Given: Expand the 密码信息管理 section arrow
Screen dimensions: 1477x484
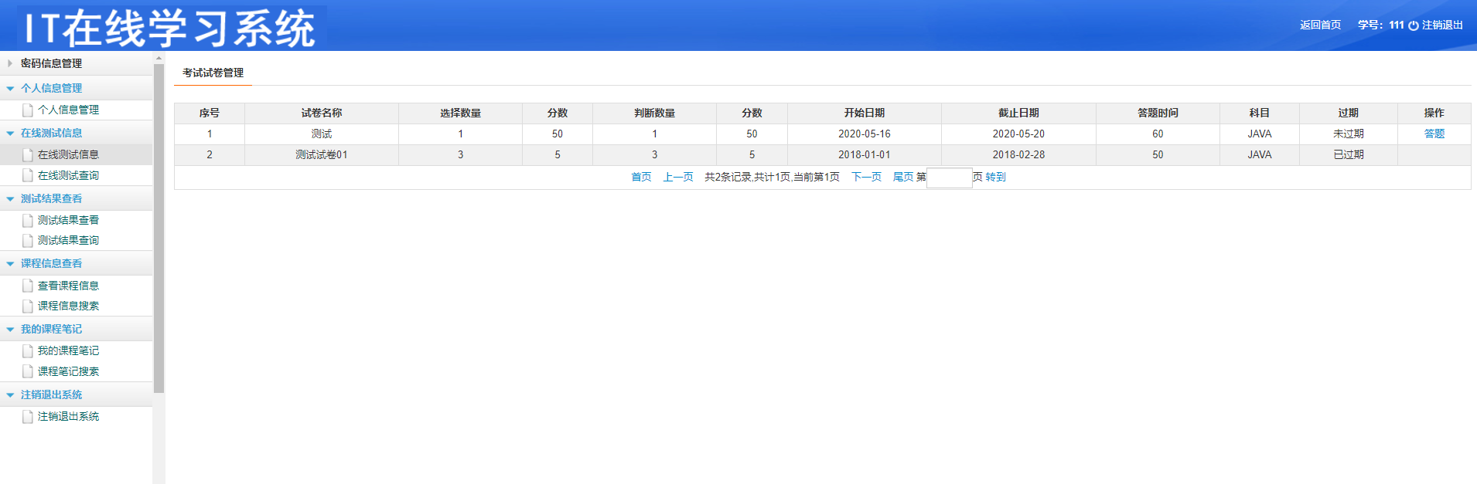Looking at the screenshot, I should click(10, 63).
